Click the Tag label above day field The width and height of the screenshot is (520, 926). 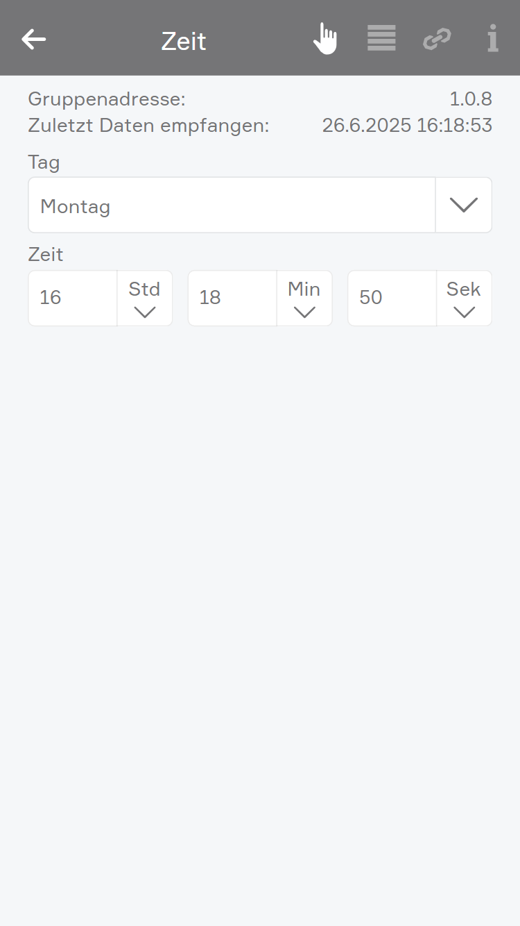tap(44, 162)
